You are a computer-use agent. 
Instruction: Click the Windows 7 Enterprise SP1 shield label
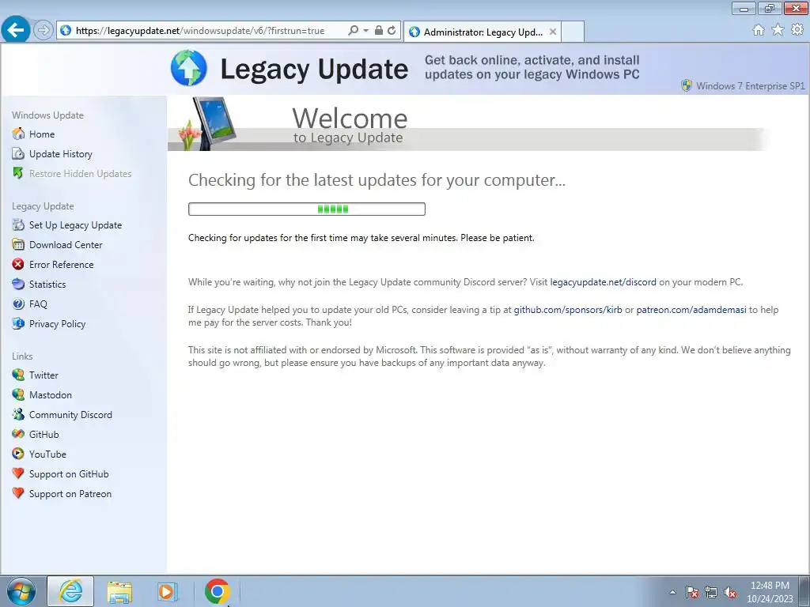tap(744, 85)
